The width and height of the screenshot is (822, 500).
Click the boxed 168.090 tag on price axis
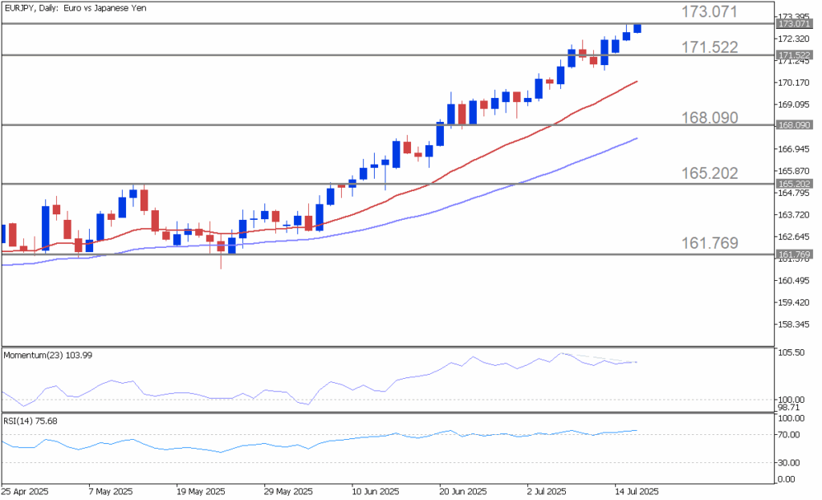(794, 124)
